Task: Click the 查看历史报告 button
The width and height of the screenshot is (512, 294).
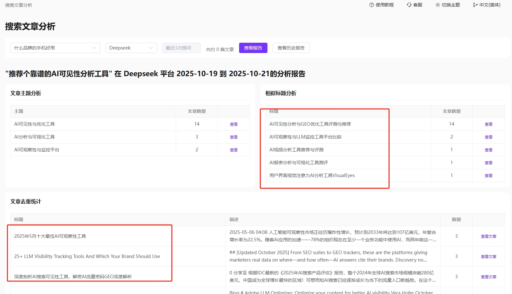Action: point(291,48)
